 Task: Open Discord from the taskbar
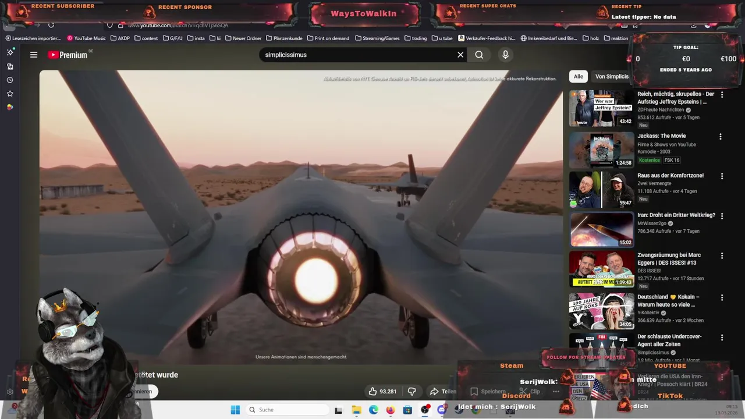(442, 410)
